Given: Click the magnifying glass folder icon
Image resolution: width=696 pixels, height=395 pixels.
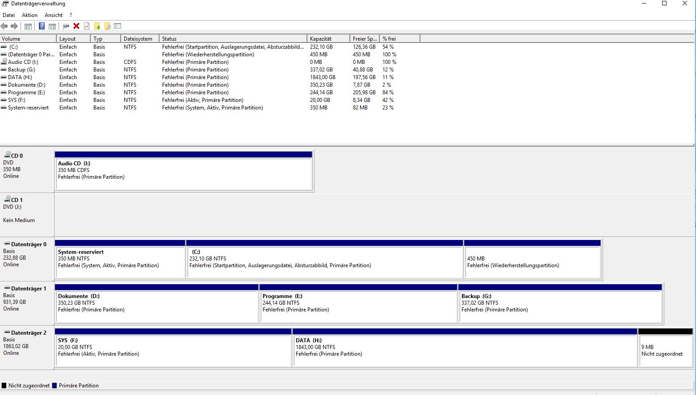Looking at the screenshot, I should click(107, 26).
